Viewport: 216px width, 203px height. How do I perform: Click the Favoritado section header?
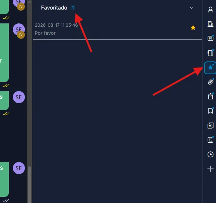[118, 8]
